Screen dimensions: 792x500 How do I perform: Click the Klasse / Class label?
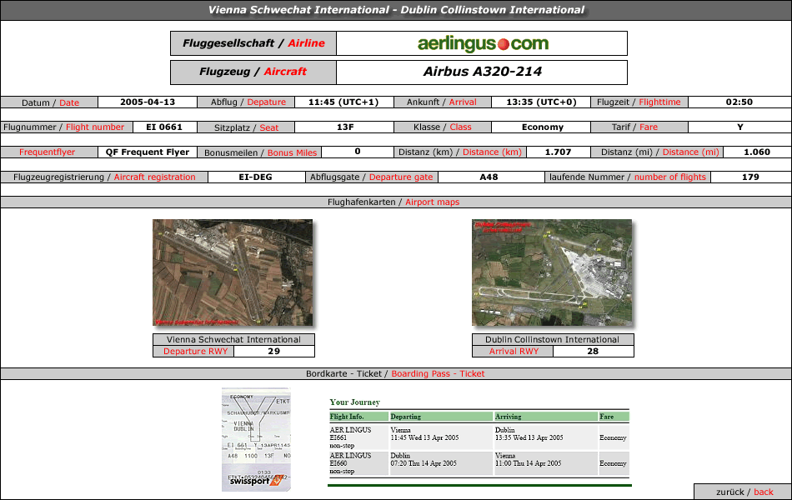(442, 127)
